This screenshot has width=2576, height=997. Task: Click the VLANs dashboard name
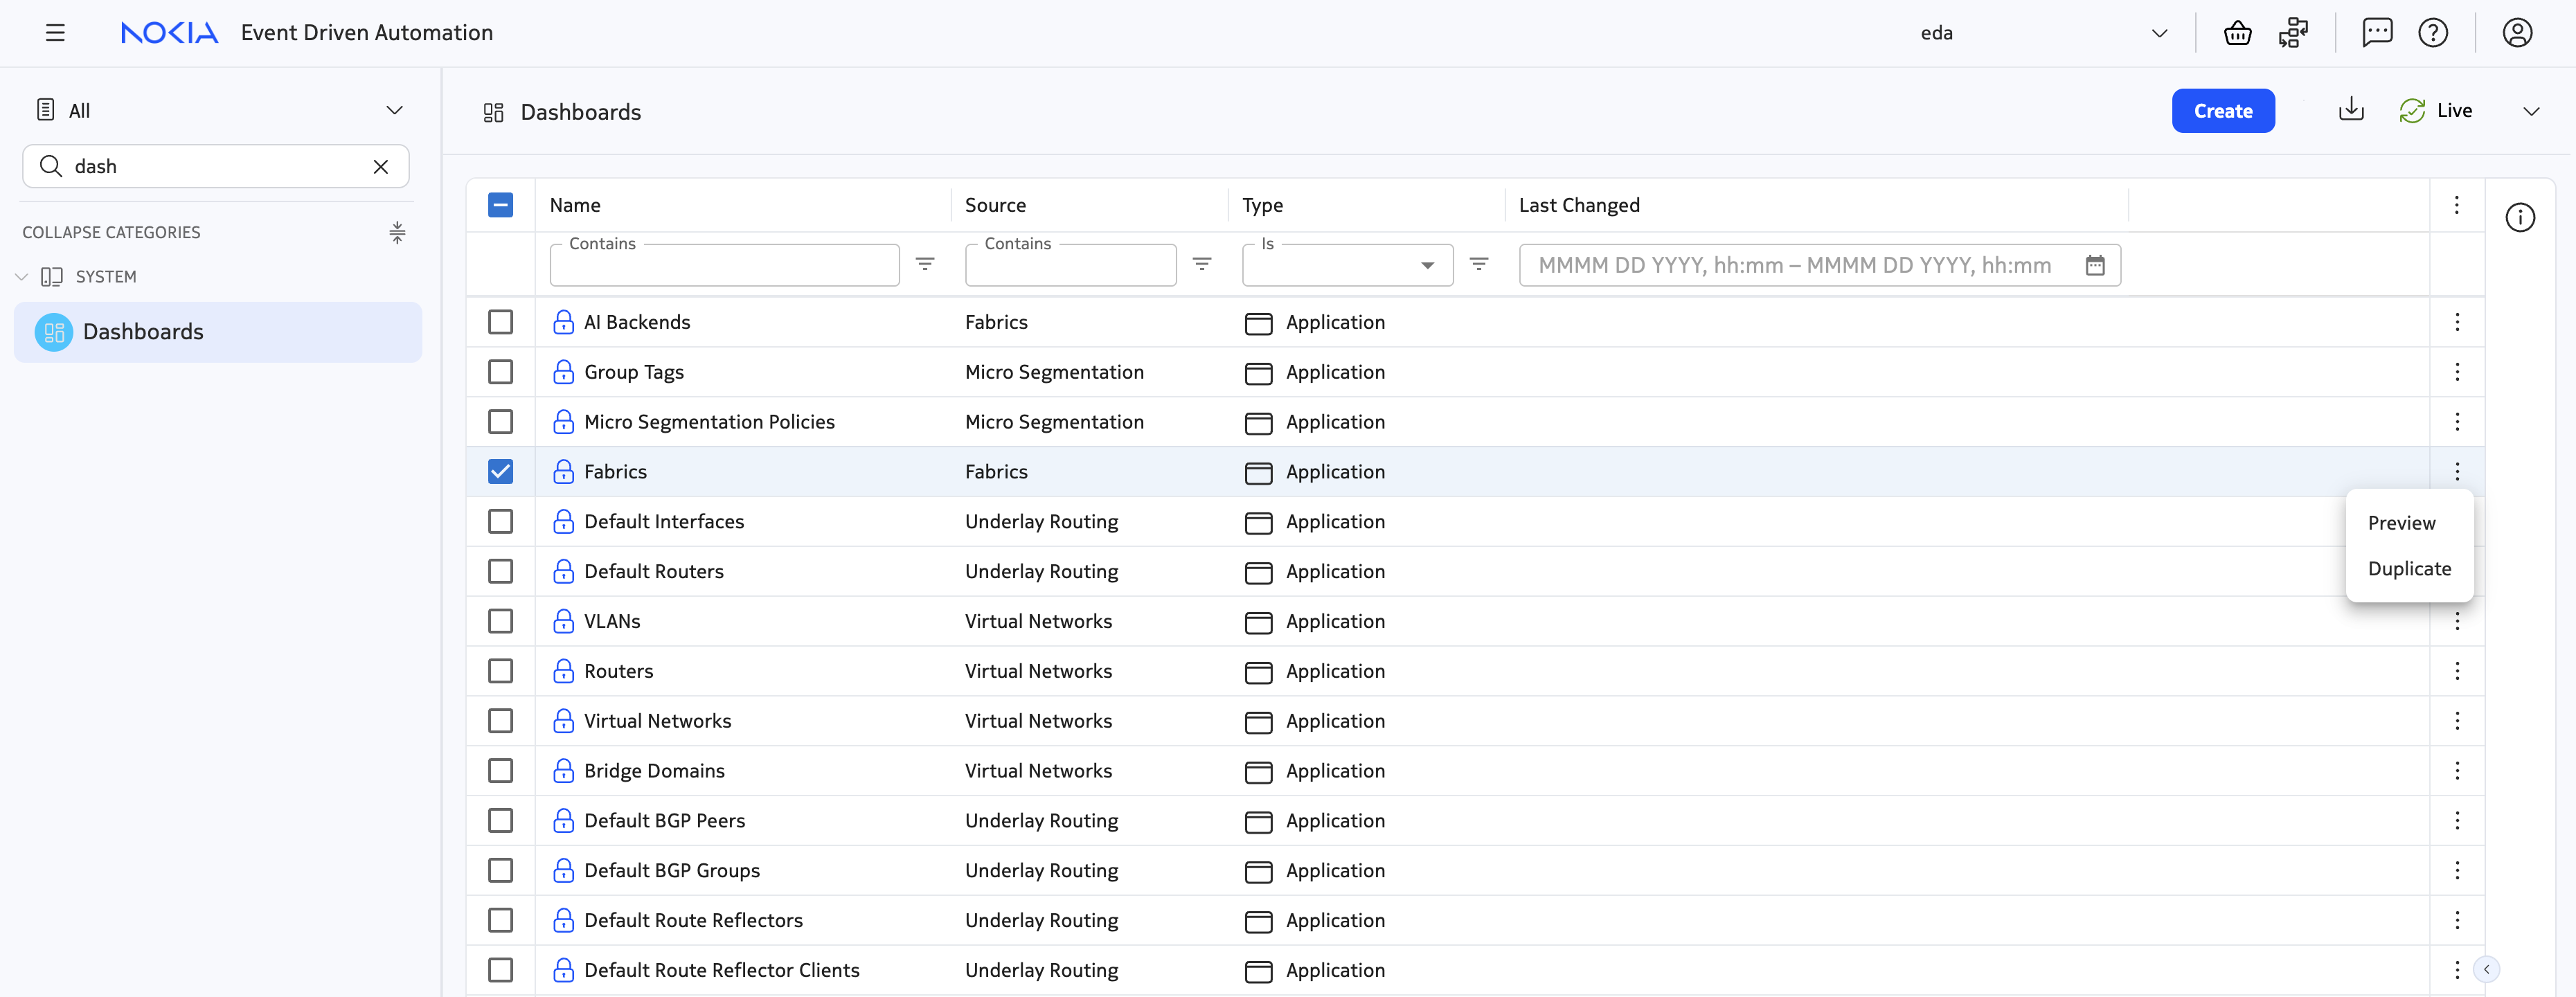[x=612, y=621]
